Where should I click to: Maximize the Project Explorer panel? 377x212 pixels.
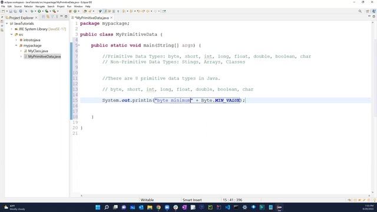coord(66,16)
